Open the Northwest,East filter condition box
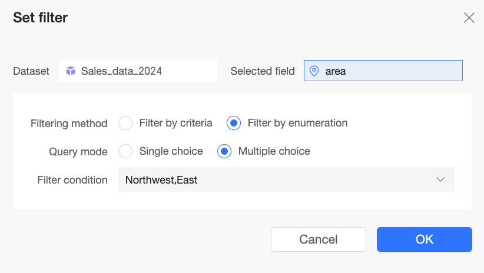 click(x=277, y=180)
